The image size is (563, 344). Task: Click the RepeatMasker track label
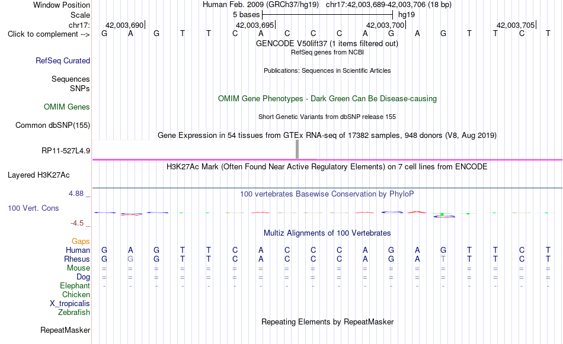[65, 330]
